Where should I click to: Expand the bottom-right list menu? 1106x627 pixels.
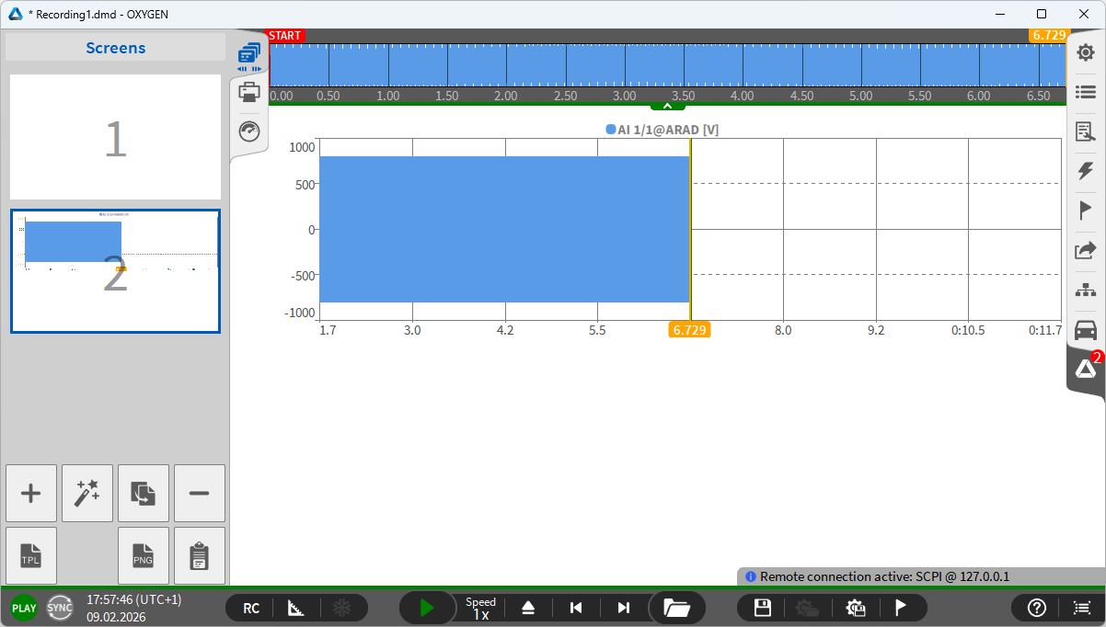pyautogui.click(x=1080, y=608)
